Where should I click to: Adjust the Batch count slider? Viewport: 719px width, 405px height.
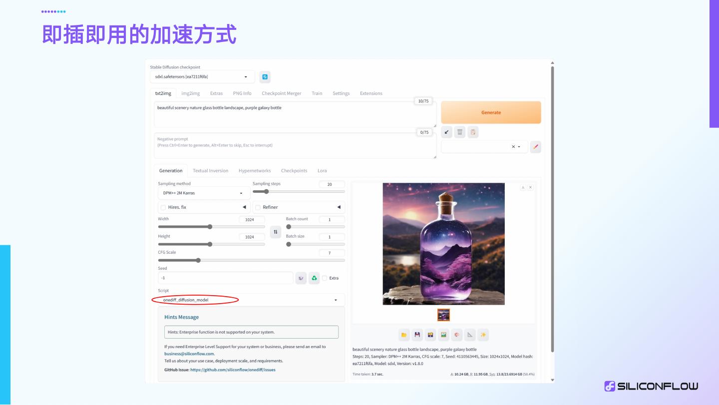tap(315, 227)
